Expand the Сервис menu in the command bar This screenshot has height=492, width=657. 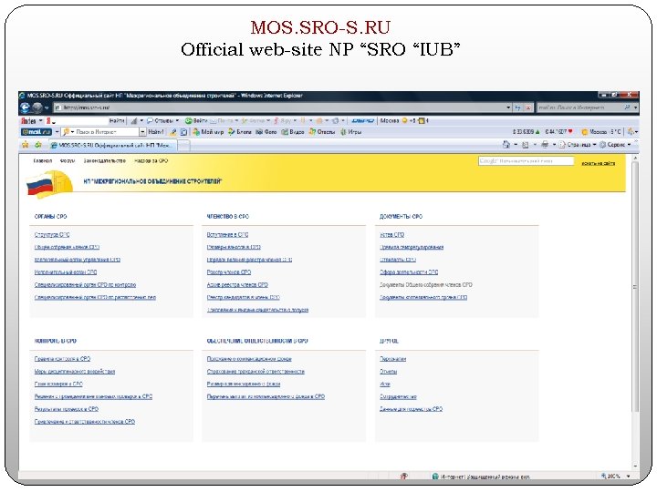(615, 145)
